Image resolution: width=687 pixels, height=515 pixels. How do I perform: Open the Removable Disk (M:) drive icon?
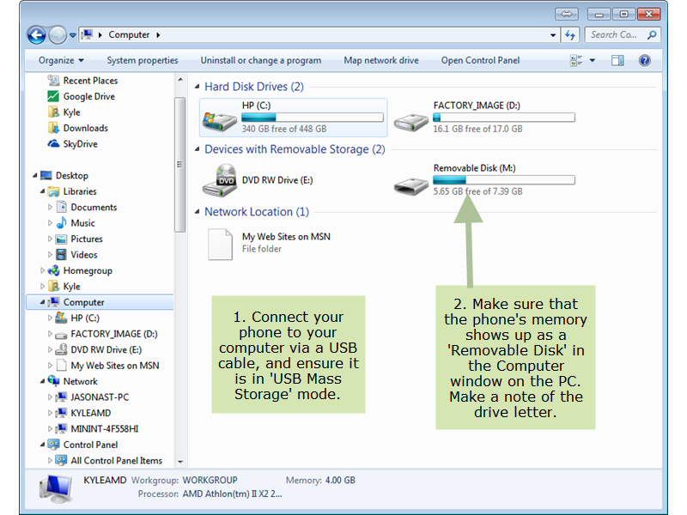[410, 185]
